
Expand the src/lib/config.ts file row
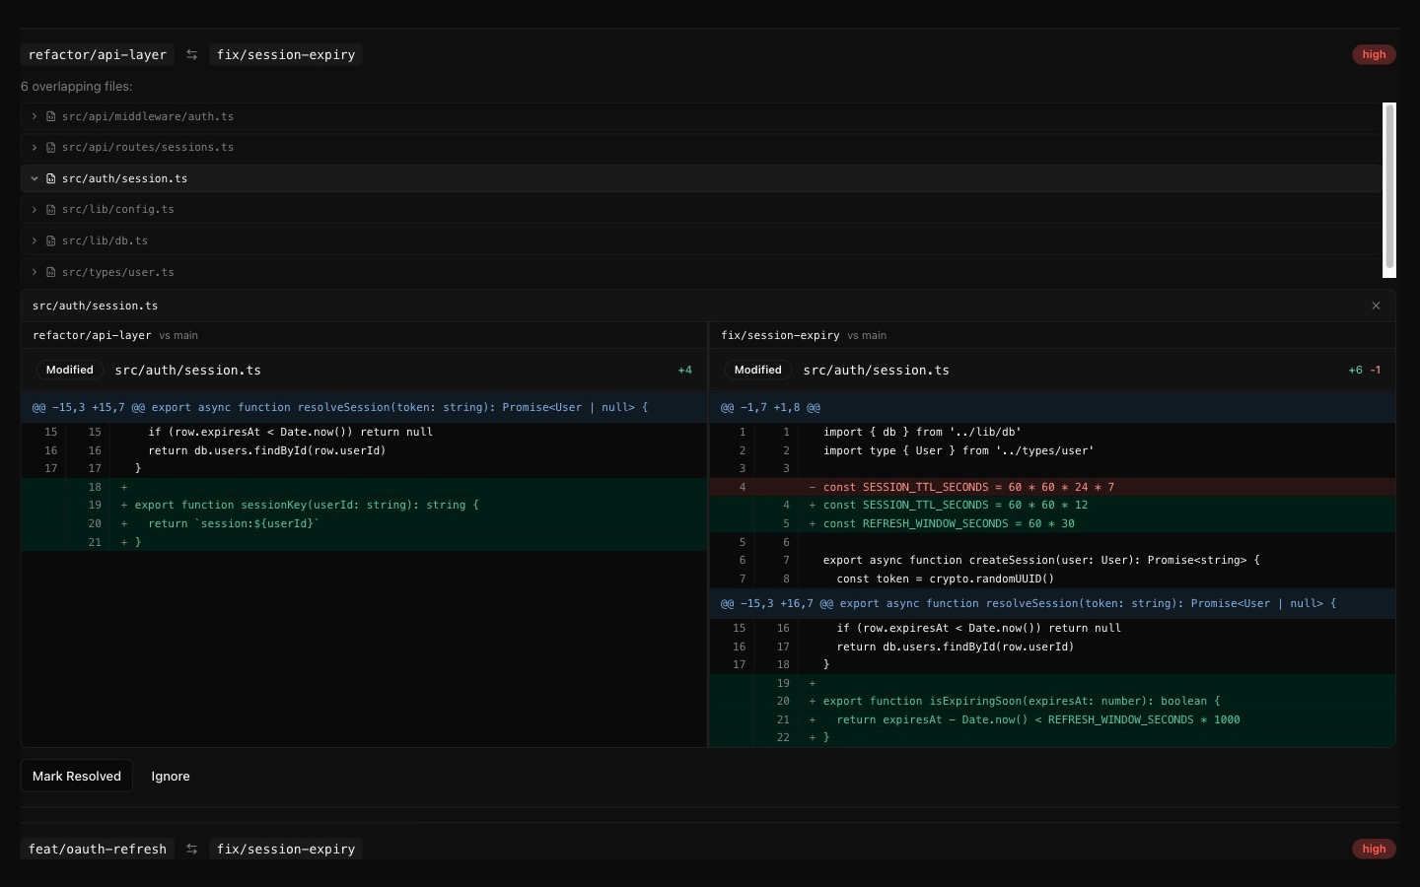pyautogui.click(x=700, y=209)
